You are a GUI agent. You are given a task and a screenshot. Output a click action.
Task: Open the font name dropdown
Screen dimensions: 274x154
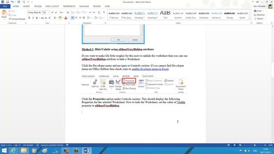42,12
